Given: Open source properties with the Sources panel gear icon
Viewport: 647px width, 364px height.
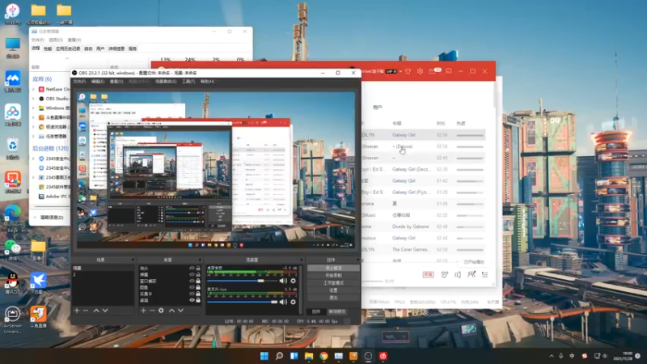Looking at the screenshot, I should pyautogui.click(x=161, y=311).
